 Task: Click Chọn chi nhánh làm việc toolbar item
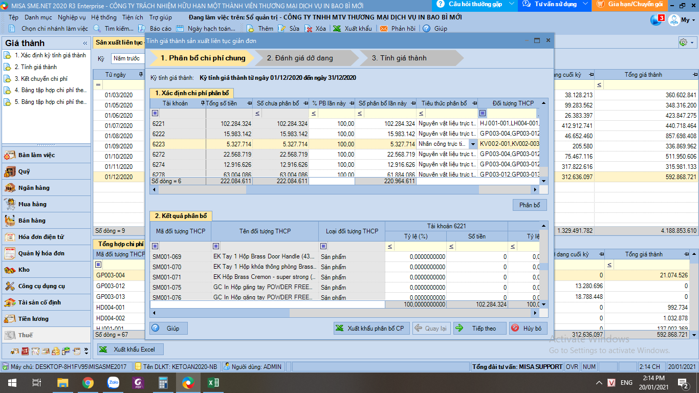(49, 29)
